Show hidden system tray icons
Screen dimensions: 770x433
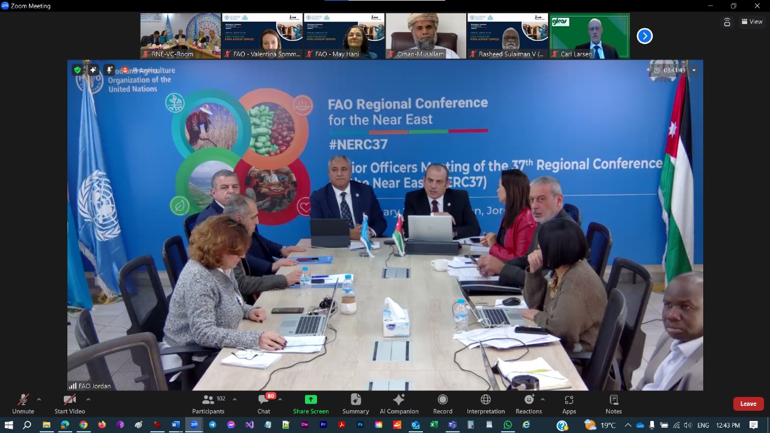click(x=628, y=425)
